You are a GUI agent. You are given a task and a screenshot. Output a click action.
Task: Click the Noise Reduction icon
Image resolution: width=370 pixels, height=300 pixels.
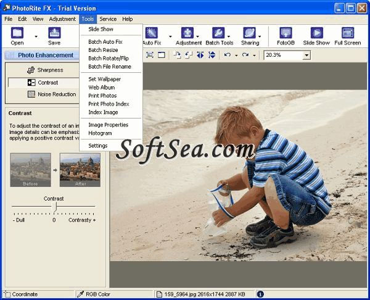click(x=31, y=94)
